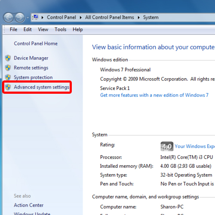
Task: Open Your Windows Experience Index link
Action: (195, 146)
